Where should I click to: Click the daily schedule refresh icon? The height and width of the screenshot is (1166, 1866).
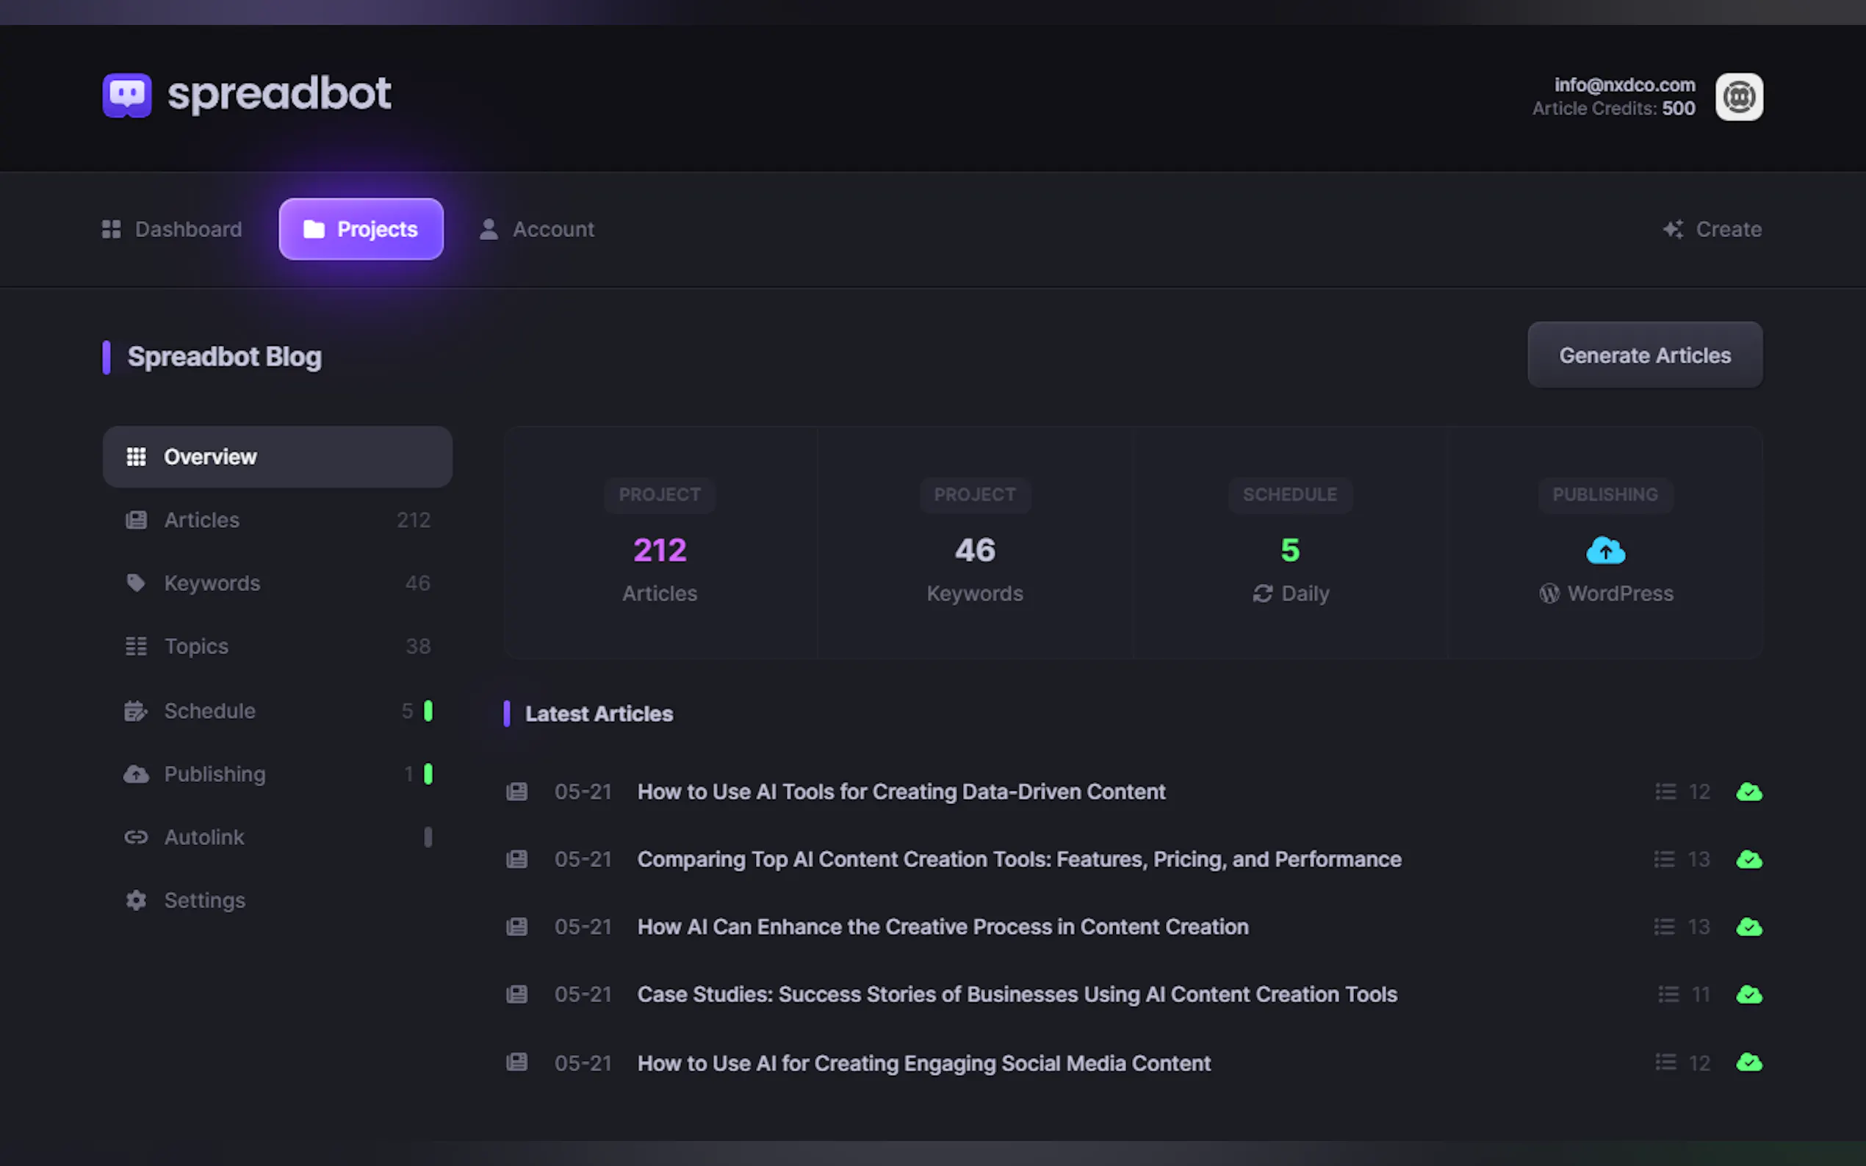pyautogui.click(x=1262, y=594)
